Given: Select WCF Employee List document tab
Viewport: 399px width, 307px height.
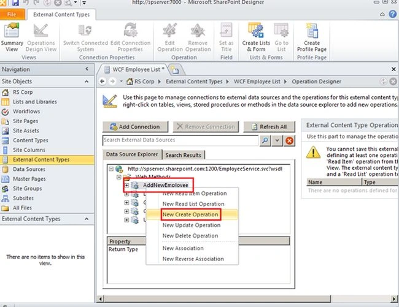Looking at the screenshot, I should (x=135, y=70).
